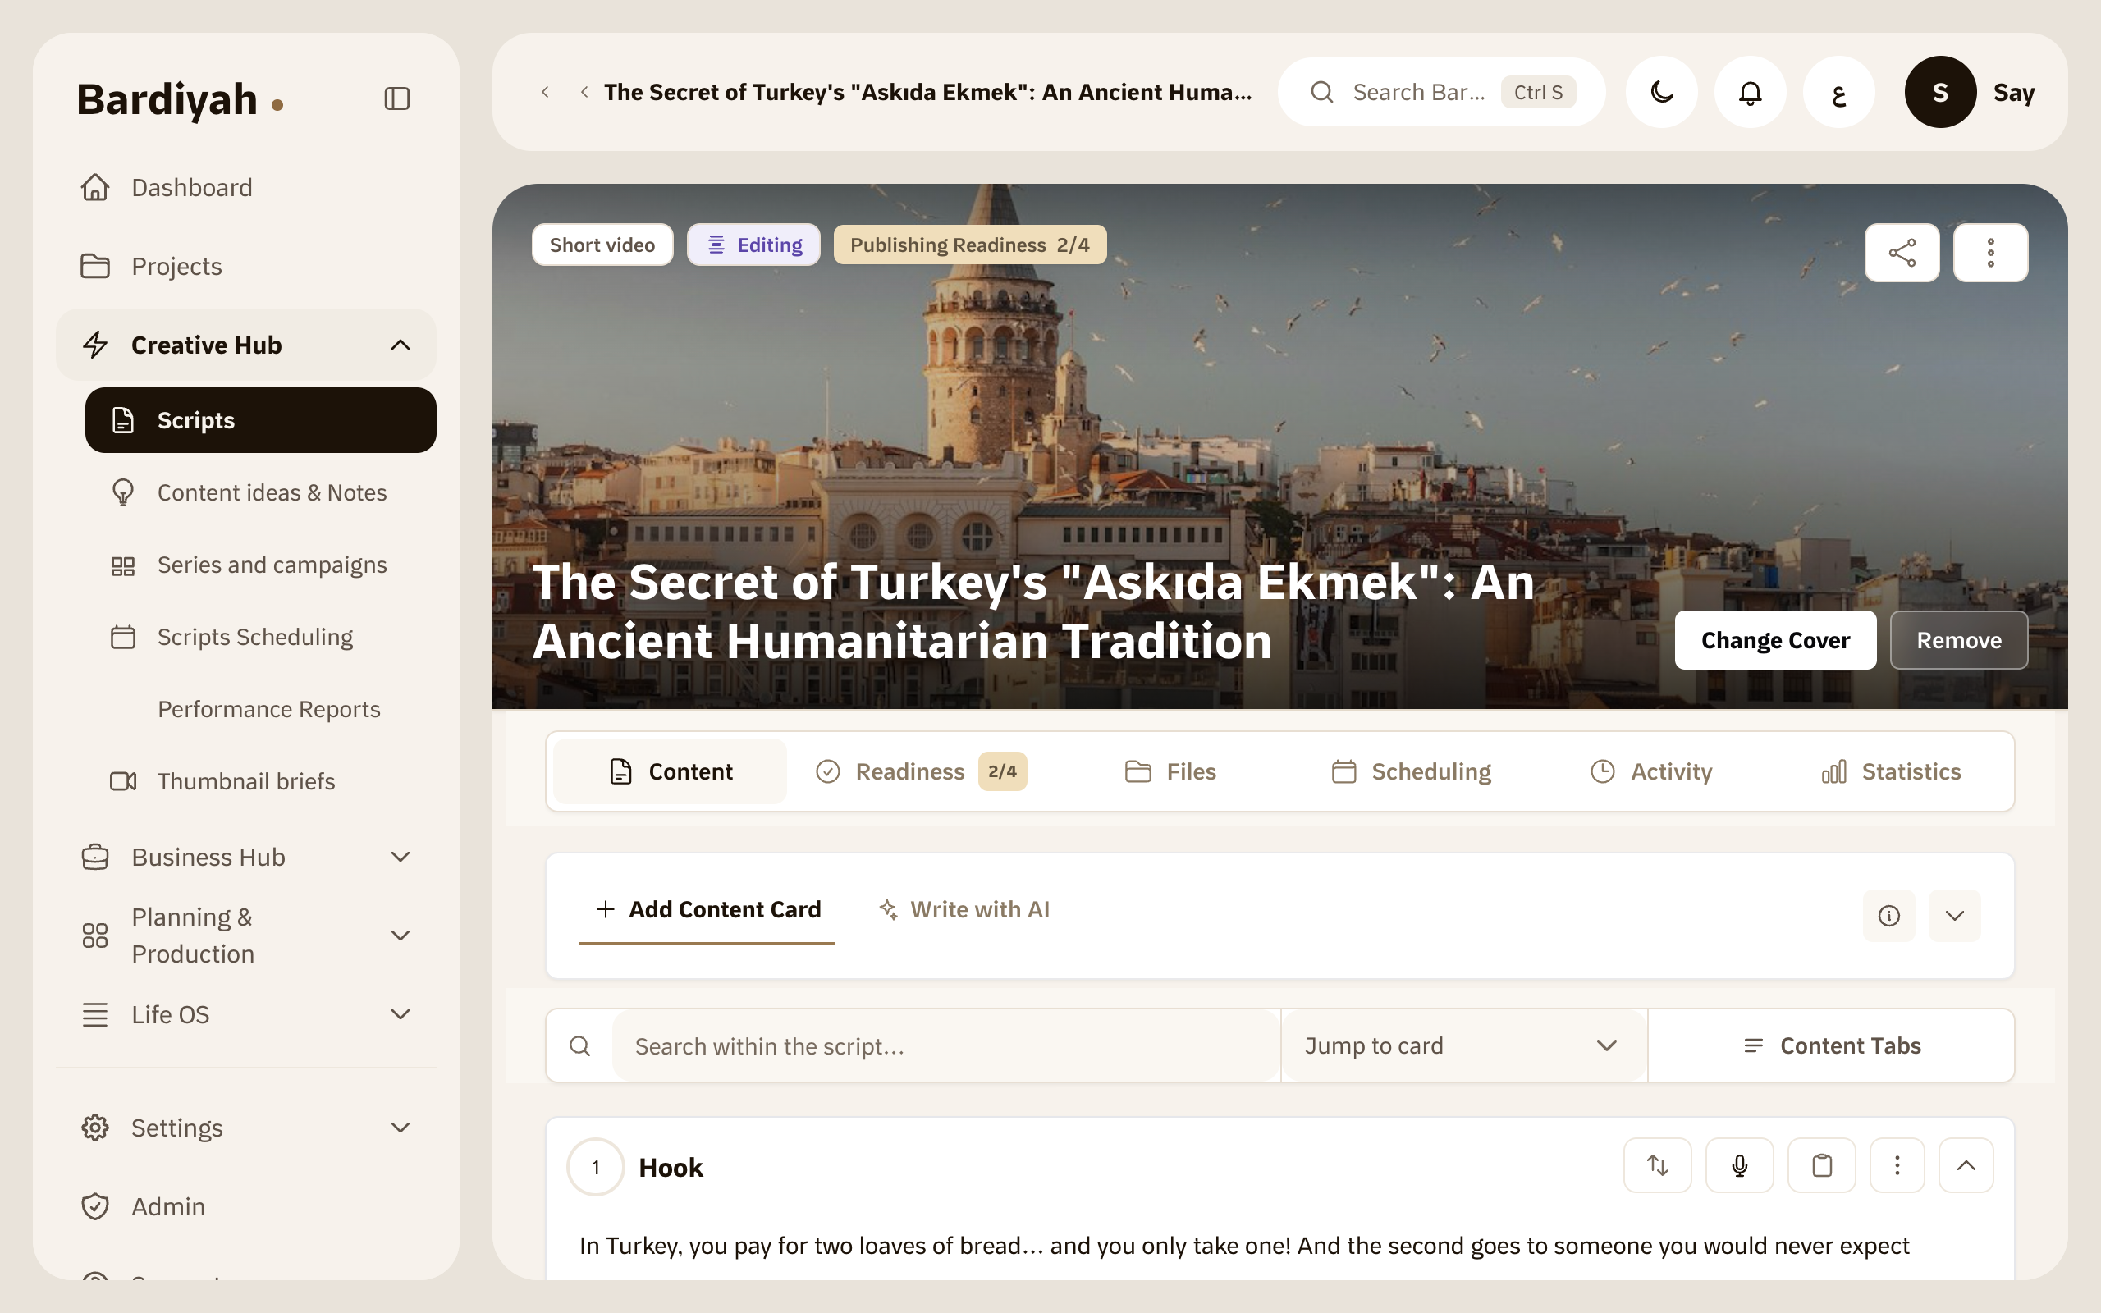Image resolution: width=2101 pixels, height=1313 pixels.
Task: Collapse the sidebar panel icon
Action: click(396, 98)
